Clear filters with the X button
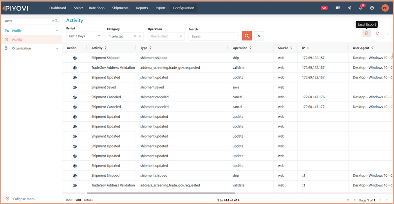The height and width of the screenshot is (204, 394). (258, 36)
